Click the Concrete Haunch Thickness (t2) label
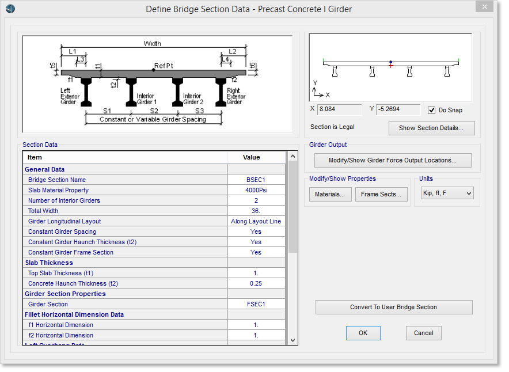 point(73,284)
